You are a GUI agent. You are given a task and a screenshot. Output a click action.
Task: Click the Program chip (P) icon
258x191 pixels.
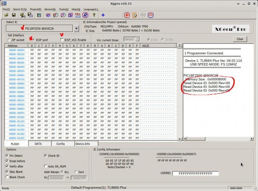point(127,15)
